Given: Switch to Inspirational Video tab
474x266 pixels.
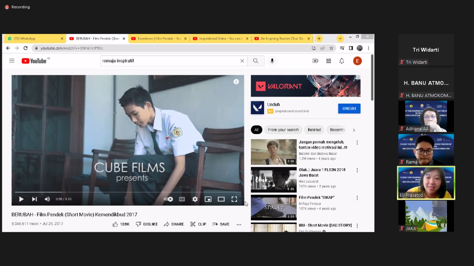Looking at the screenshot, I should tap(221, 38).
